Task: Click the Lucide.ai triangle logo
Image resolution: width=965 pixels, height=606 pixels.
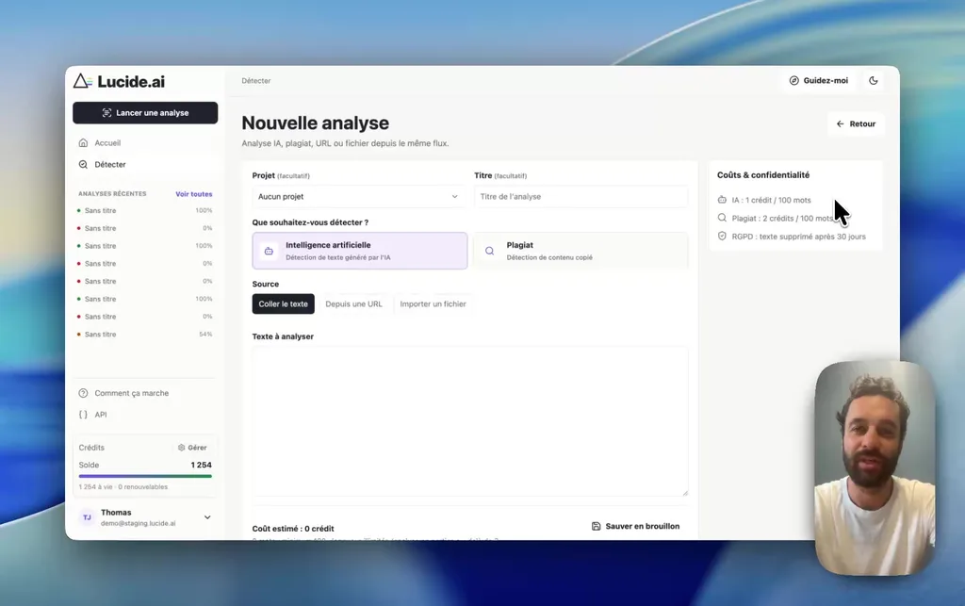Action: point(83,81)
